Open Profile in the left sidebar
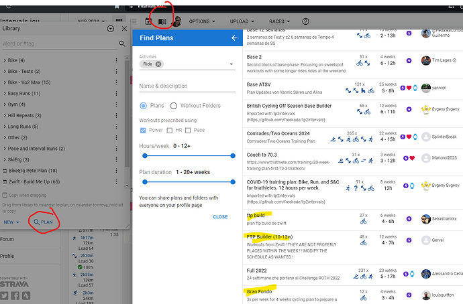The height and width of the screenshot is (304, 463). click(x=7, y=256)
